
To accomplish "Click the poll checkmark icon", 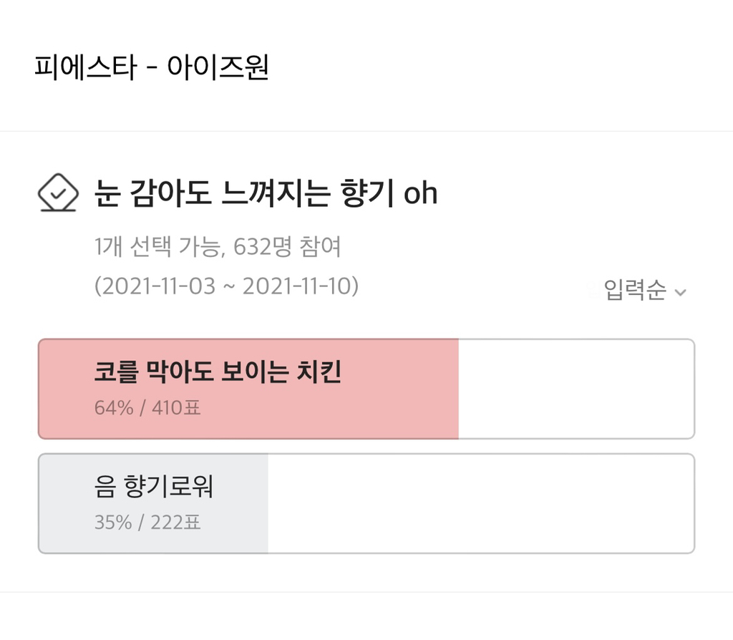I will (57, 193).
